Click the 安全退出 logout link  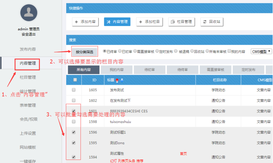click(28, 34)
